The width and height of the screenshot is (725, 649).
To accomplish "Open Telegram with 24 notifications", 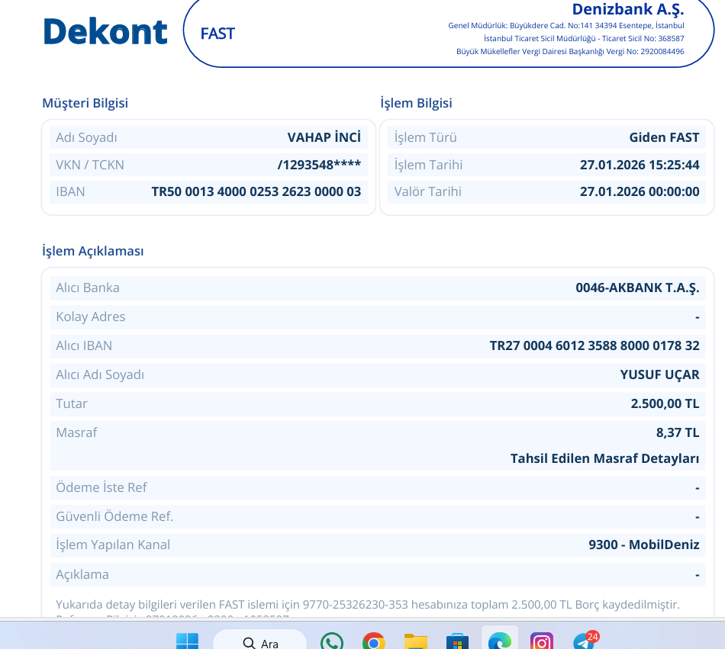I will 585,640.
